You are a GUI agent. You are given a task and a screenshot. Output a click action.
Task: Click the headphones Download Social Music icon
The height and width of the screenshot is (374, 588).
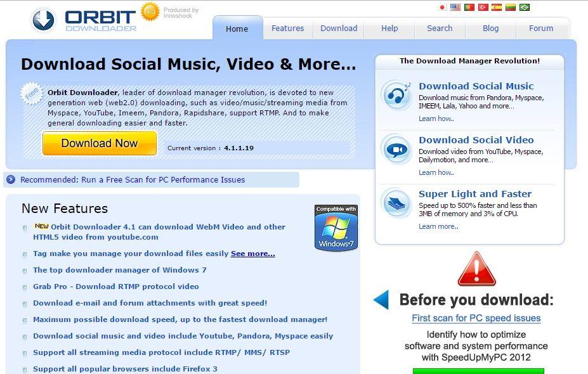(396, 95)
